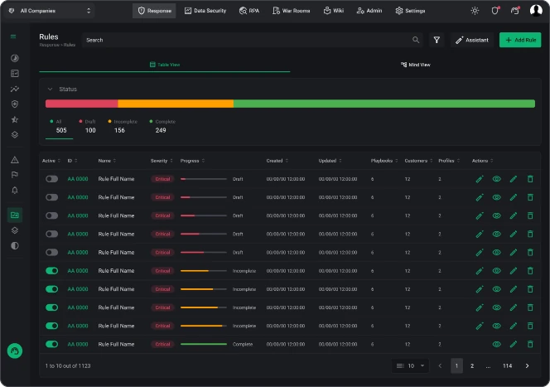Disable the Active toggle on the Complete rule
The height and width of the screenshot is (387, 550).
(x=52, y=344)
